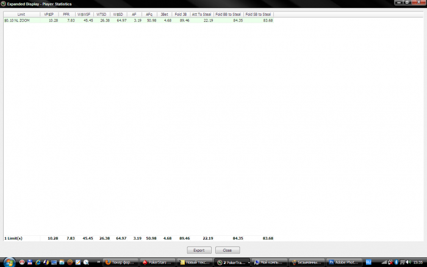This screenshot has width=427, height=267.
Task: Open the Новый текс... notepad taskbar item
Action: tap(195, 262)
